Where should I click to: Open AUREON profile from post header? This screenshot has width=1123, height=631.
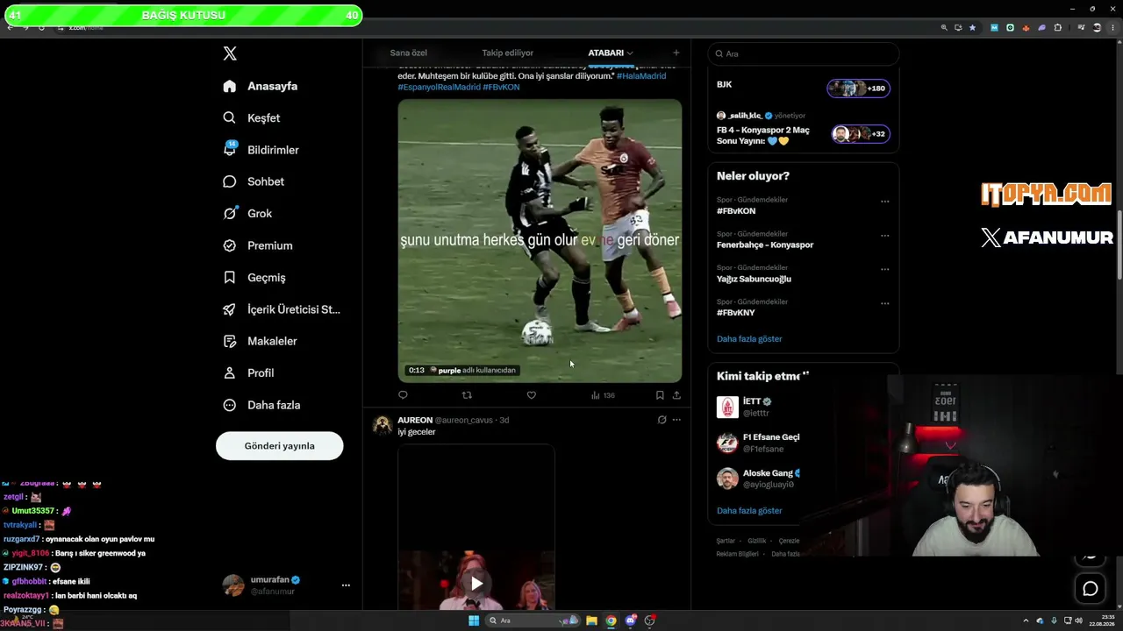(415, 420)
